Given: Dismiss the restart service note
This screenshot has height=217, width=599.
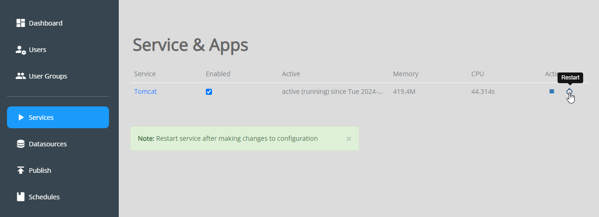Looking at the screenshot, I should [x=349, y=138].
